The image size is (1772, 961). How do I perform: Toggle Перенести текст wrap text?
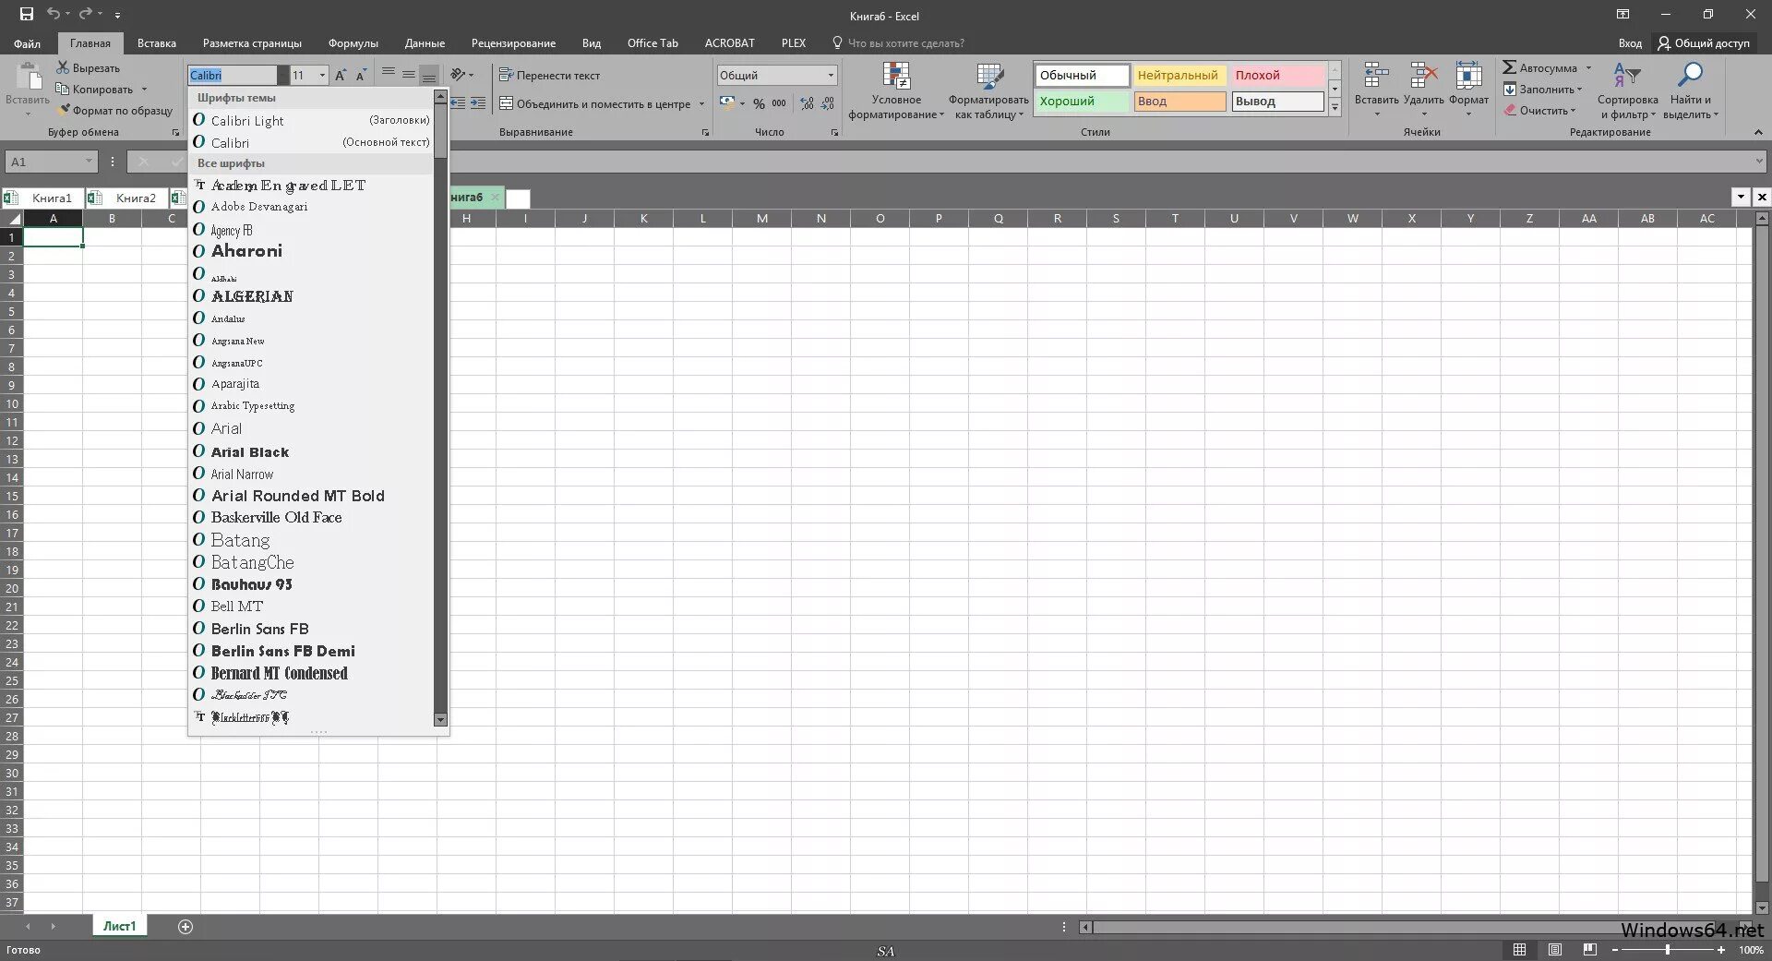coord(550,75)
